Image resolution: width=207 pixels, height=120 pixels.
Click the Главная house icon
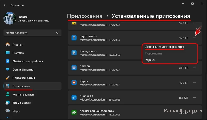coord(8,44)
